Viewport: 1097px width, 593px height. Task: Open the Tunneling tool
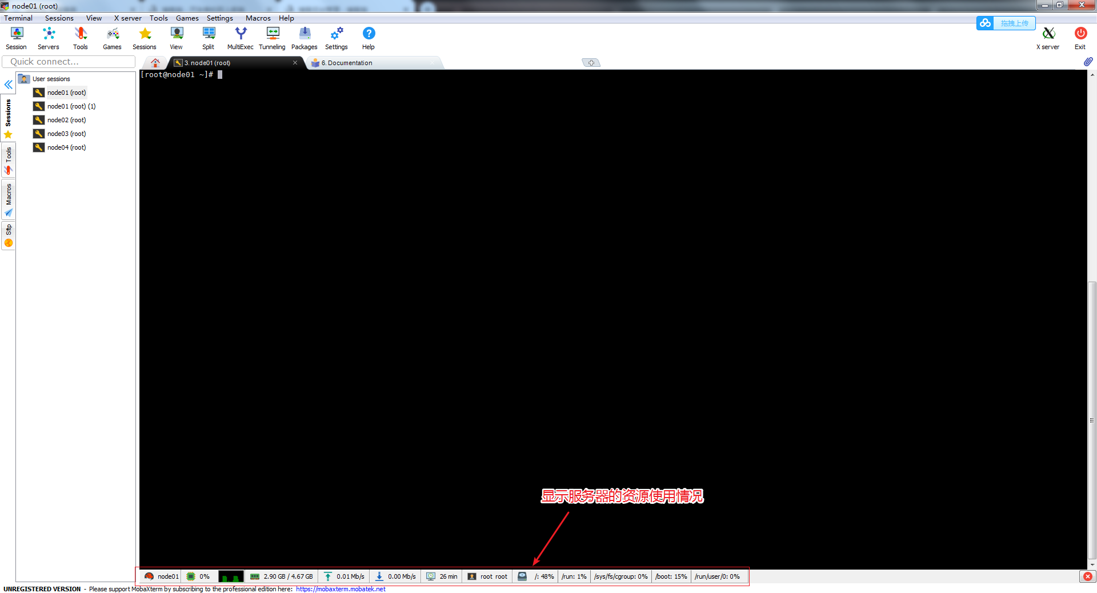(272, 37)
